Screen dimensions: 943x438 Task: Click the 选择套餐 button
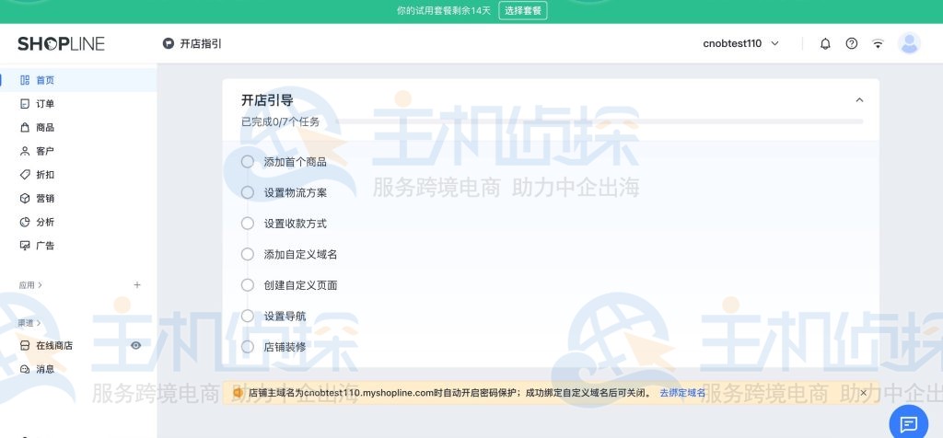(523, 10)
